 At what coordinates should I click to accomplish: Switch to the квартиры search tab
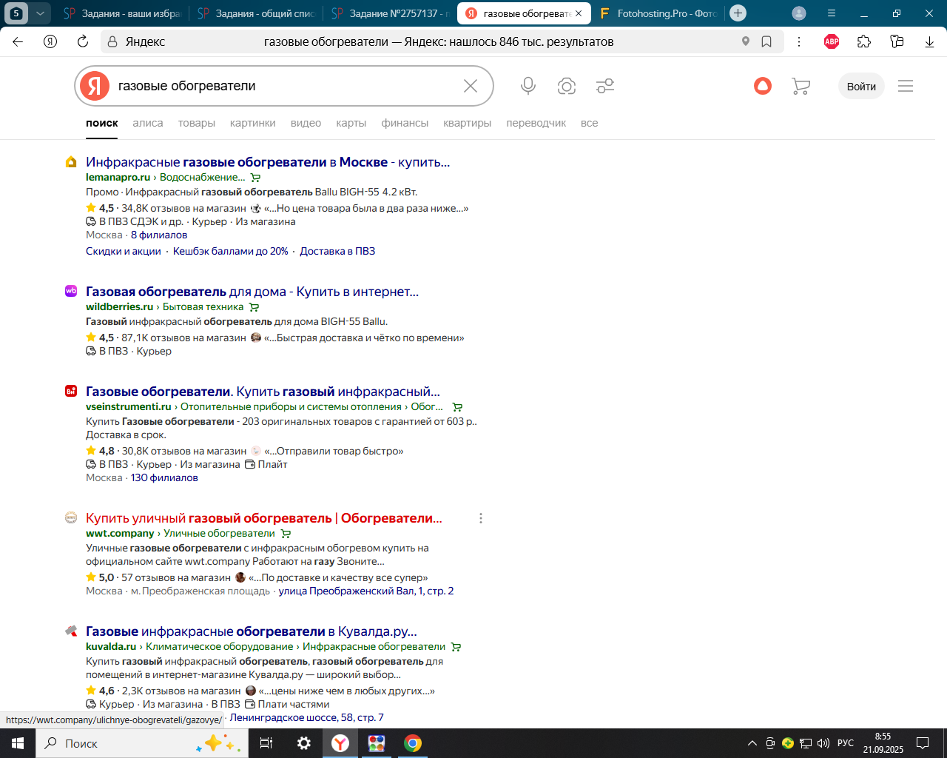(468, 123)
